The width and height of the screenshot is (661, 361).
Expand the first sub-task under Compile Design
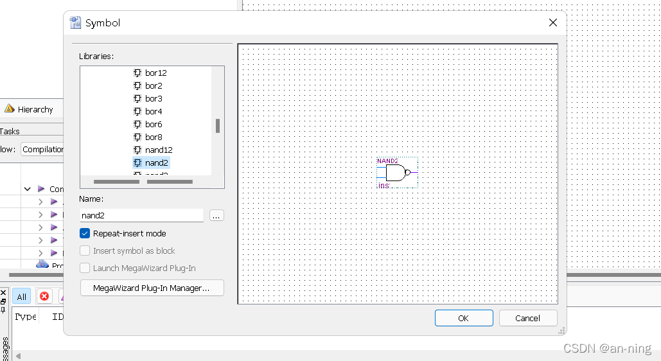(x=40, y=202)
